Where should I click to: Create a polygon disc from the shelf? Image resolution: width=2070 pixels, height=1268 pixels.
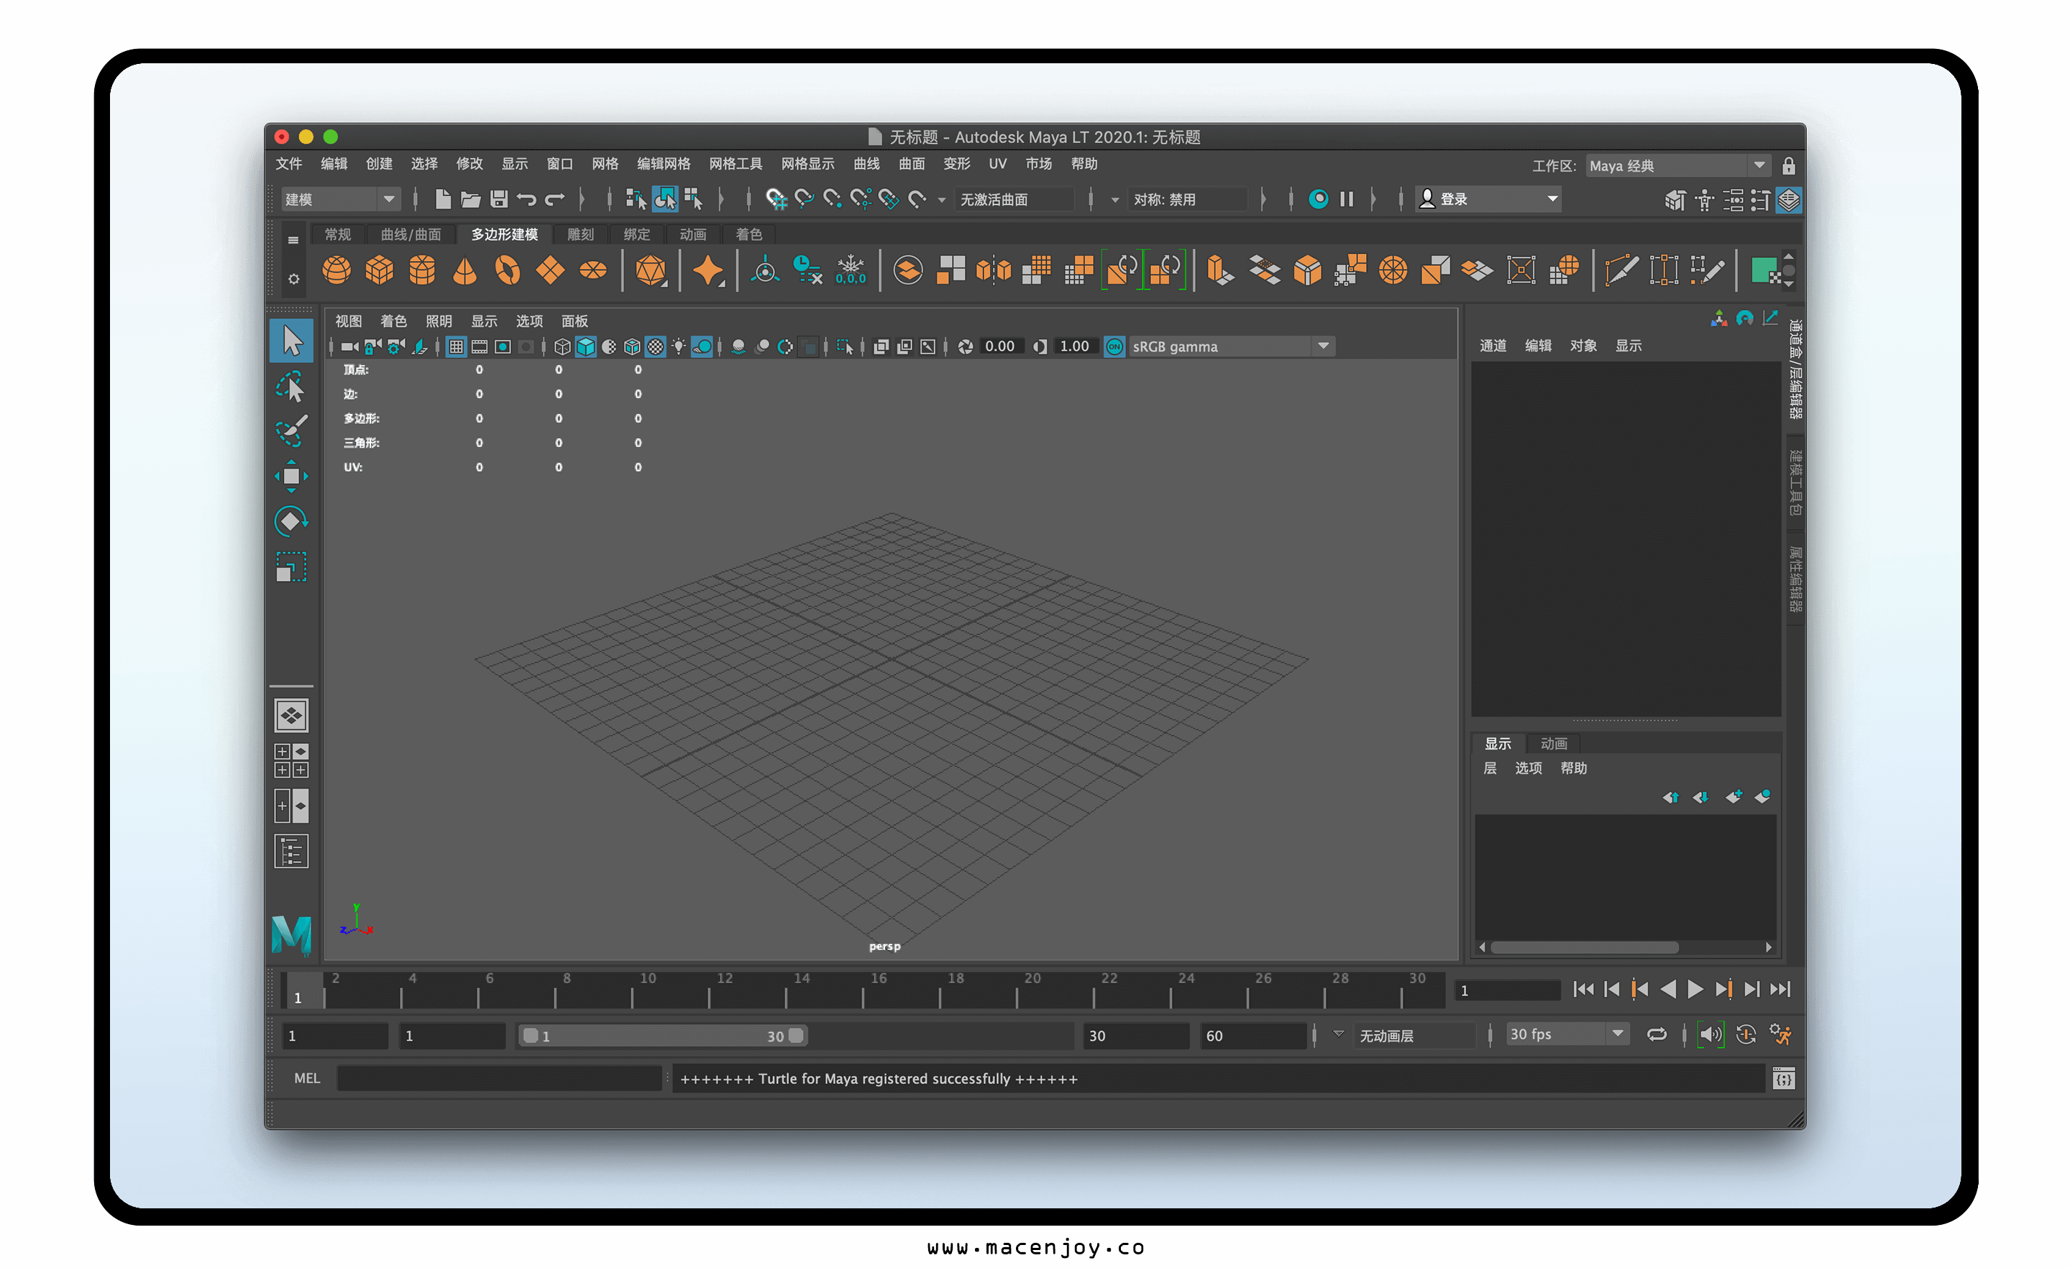click(593, 270)
